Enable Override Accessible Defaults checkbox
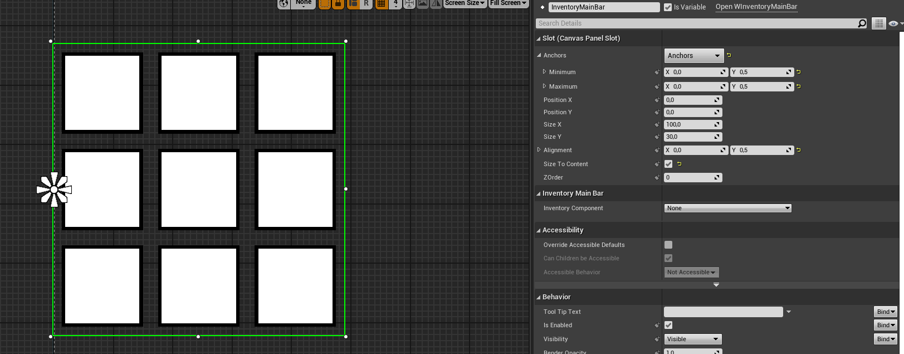This screenshot has height=354, width=904. [x=668, y=245]
